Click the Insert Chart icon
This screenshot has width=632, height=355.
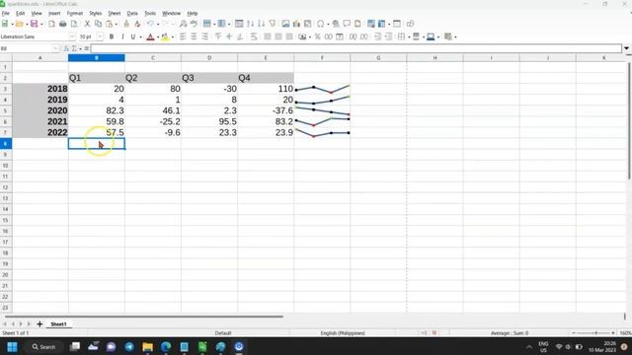296,24
